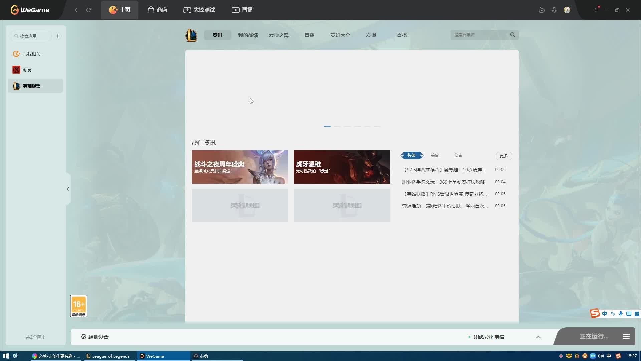Open the 先锋测试 tab

coord(199,10)
